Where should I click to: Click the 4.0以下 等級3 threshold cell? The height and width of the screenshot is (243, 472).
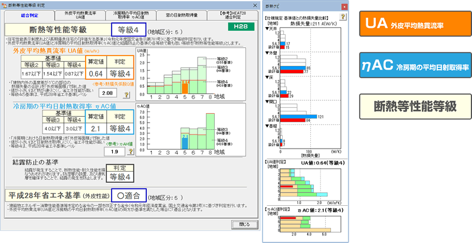tap(53, 129)
